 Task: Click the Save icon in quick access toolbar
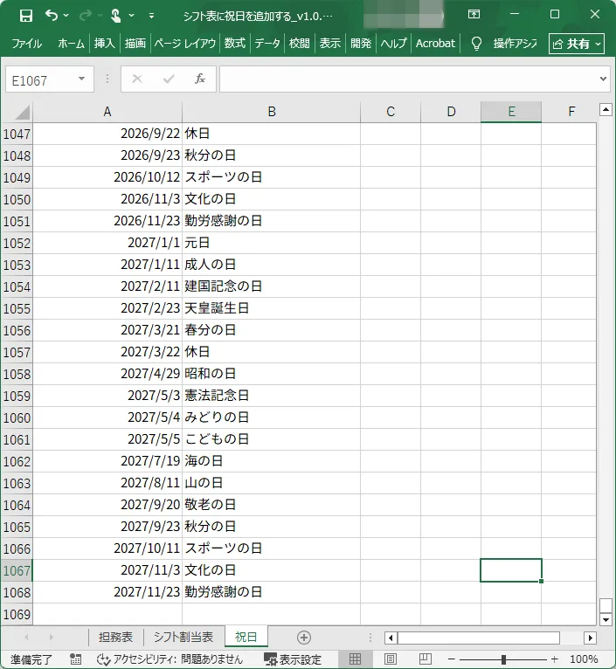point(26,16)
